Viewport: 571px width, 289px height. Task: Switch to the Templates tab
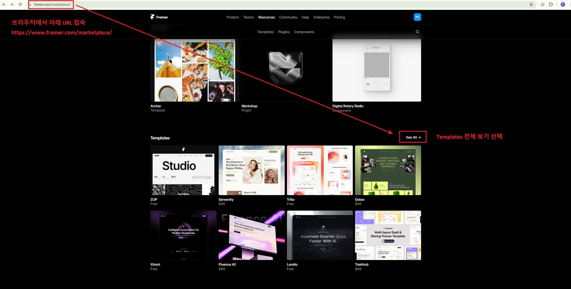tap(265, 32)
